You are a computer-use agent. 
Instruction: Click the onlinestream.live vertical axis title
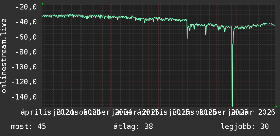coord(4,55)
